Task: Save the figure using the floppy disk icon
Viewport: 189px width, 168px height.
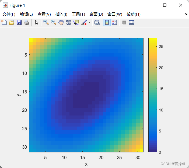Action: pos(19,23)
